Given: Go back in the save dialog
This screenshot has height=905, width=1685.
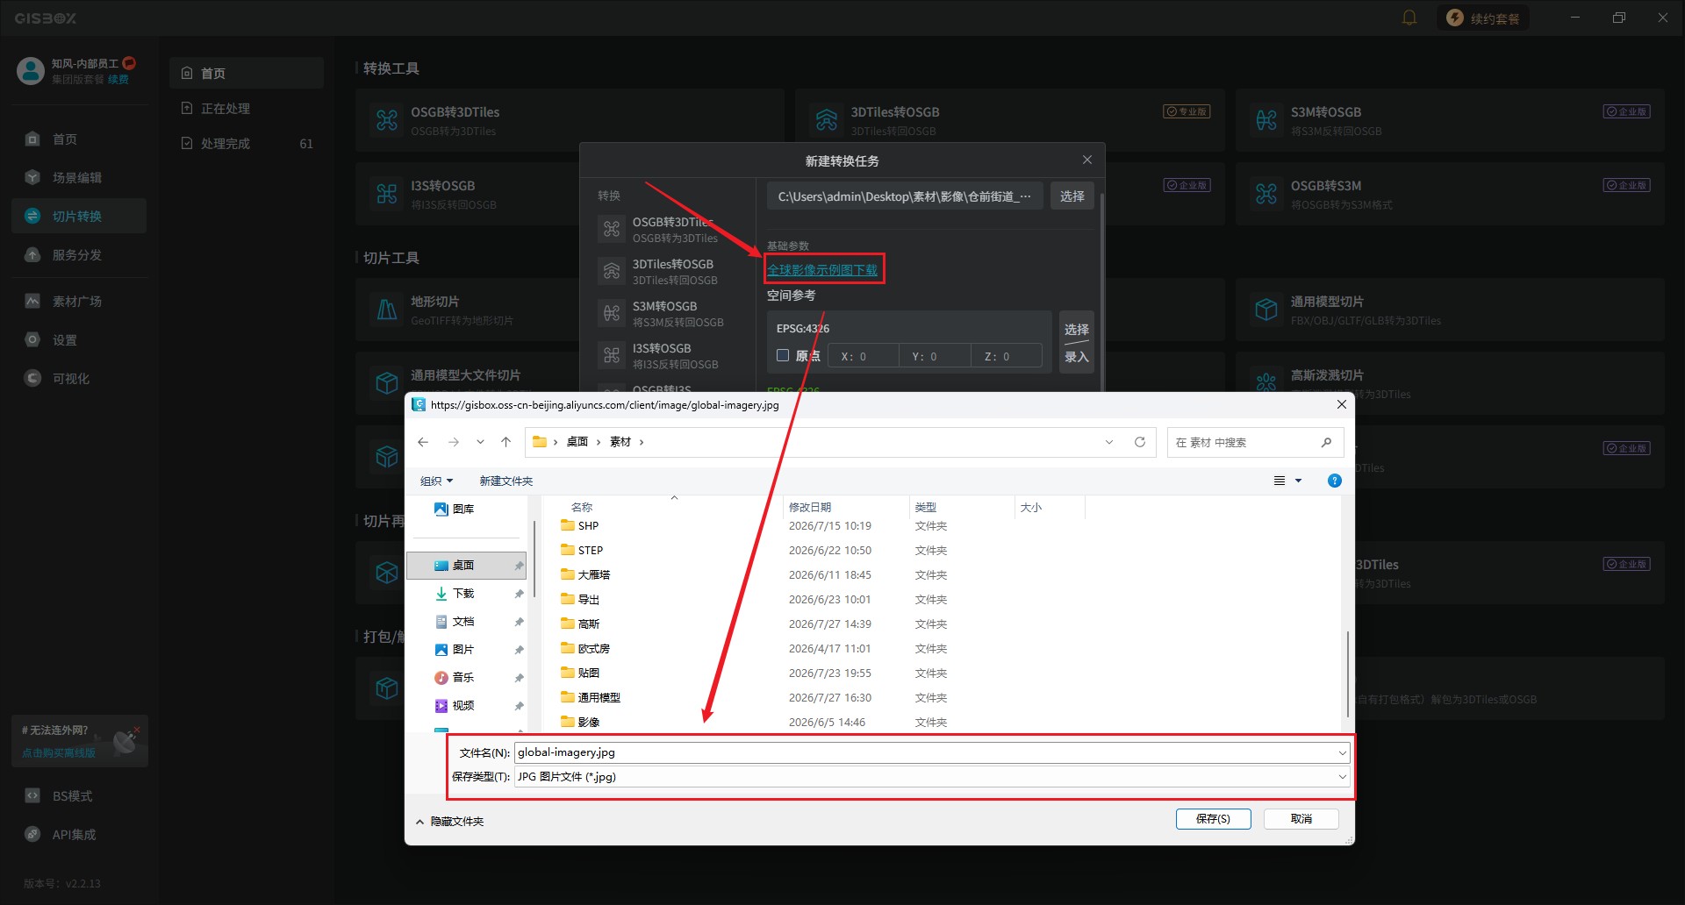Looking at the screenshot, I should 423,442.
